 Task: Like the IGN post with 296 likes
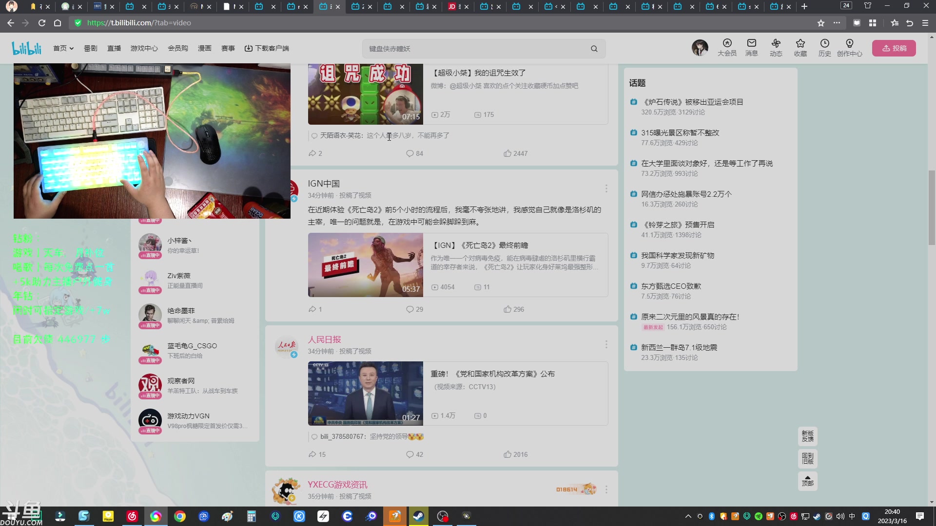514,309
